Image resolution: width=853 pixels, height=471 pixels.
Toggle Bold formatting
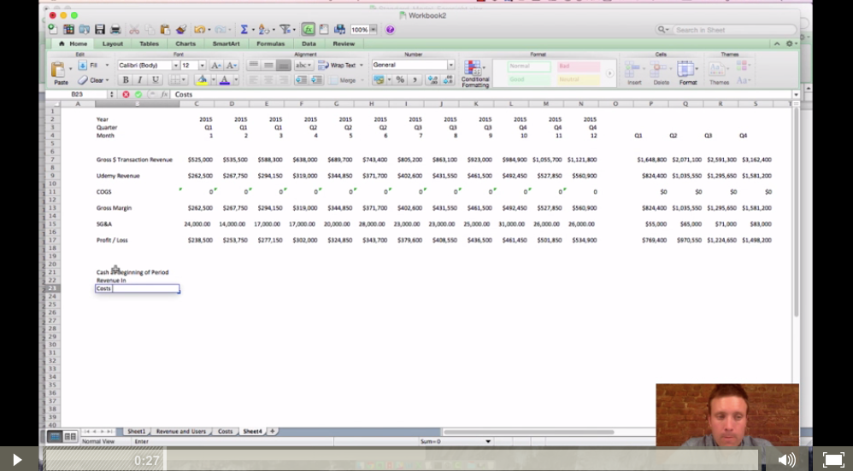[126, 80]
